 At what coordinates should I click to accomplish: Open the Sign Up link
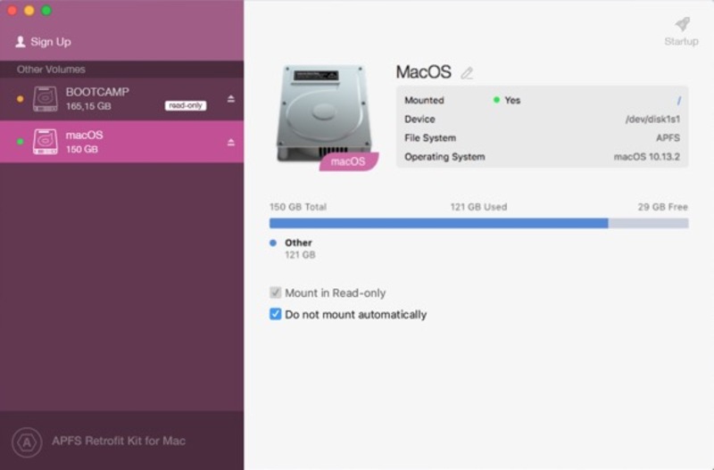pyautogui.click(x=51, y=42)
